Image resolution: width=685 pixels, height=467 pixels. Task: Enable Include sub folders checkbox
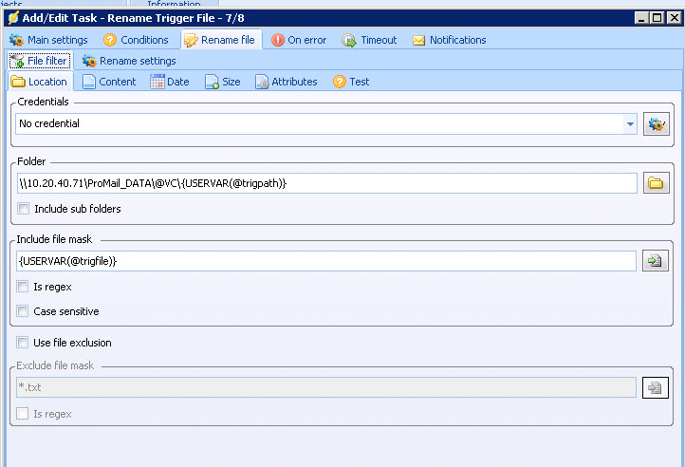[24, 209]
